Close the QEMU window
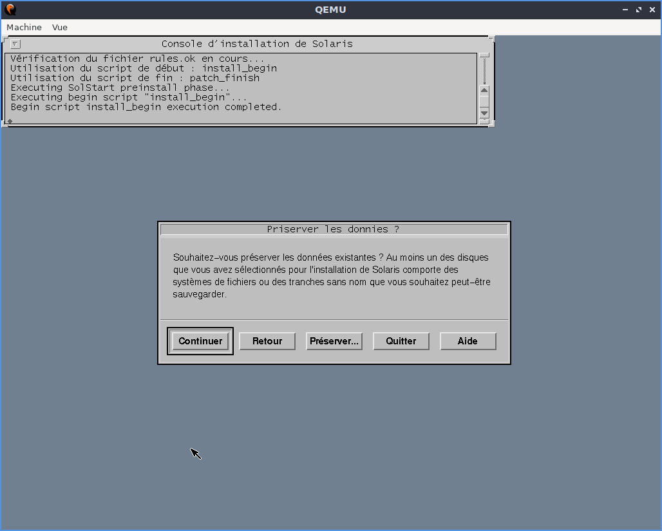The width and height of the screenshot is (662, 531). (x=652, y=9)
